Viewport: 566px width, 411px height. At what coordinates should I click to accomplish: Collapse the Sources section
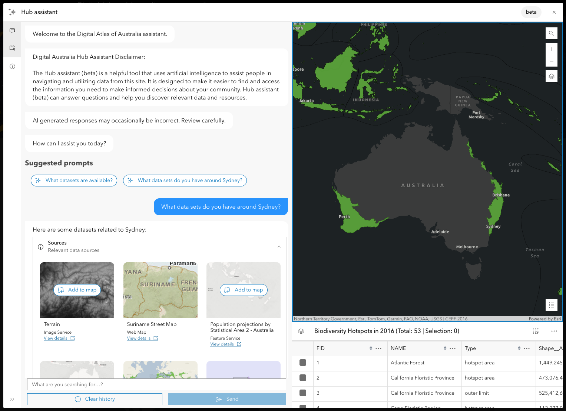point(279,247)
